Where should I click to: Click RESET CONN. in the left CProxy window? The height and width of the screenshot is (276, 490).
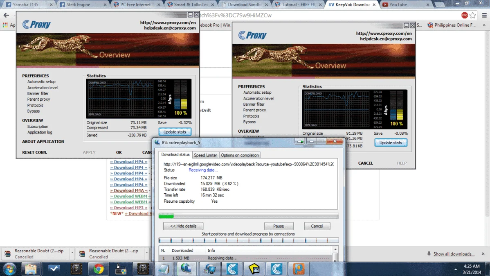click(34, 152)
